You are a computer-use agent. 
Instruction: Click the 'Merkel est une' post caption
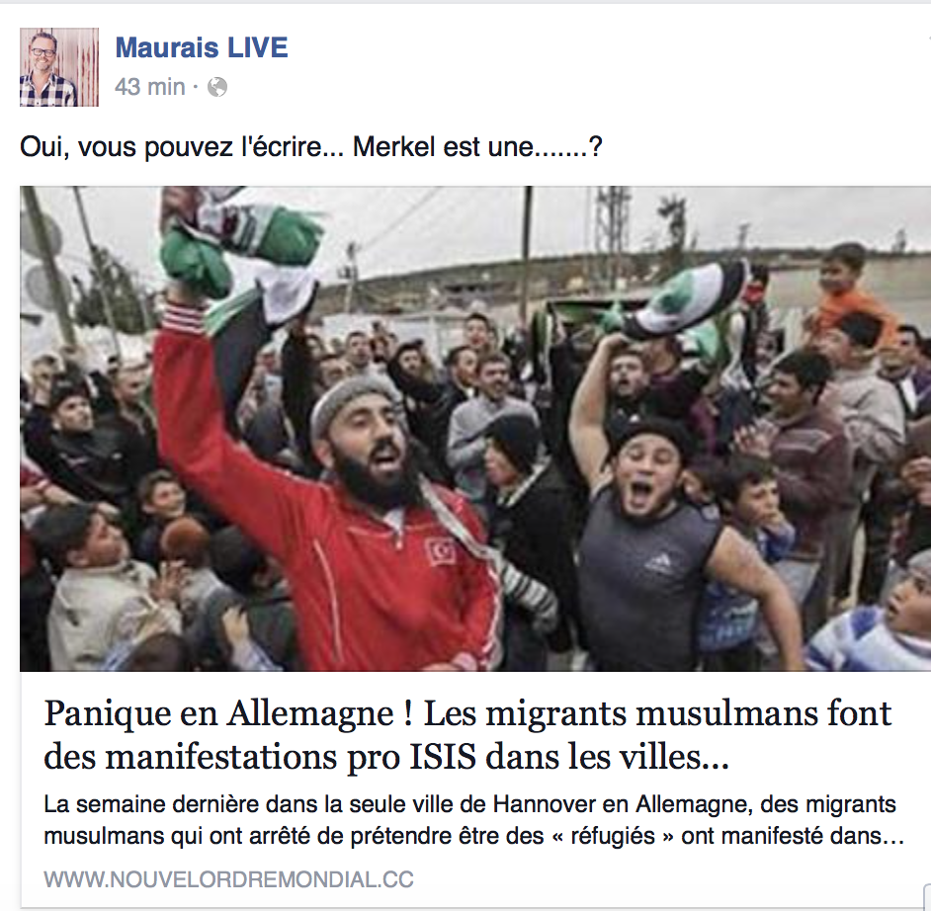tap(311, 146)
